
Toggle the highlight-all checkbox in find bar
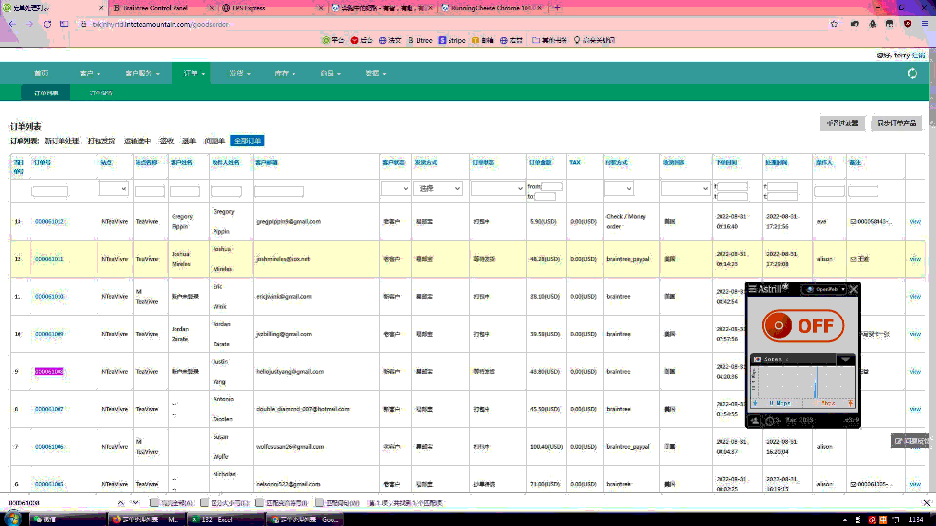tap(155, 503)
